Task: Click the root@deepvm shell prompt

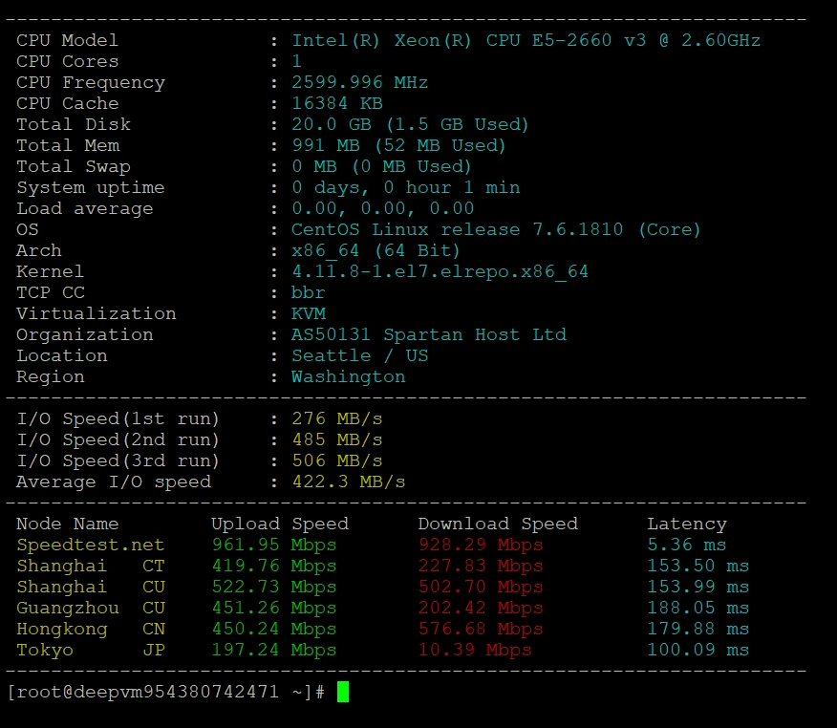Action: tap(166, 693)
